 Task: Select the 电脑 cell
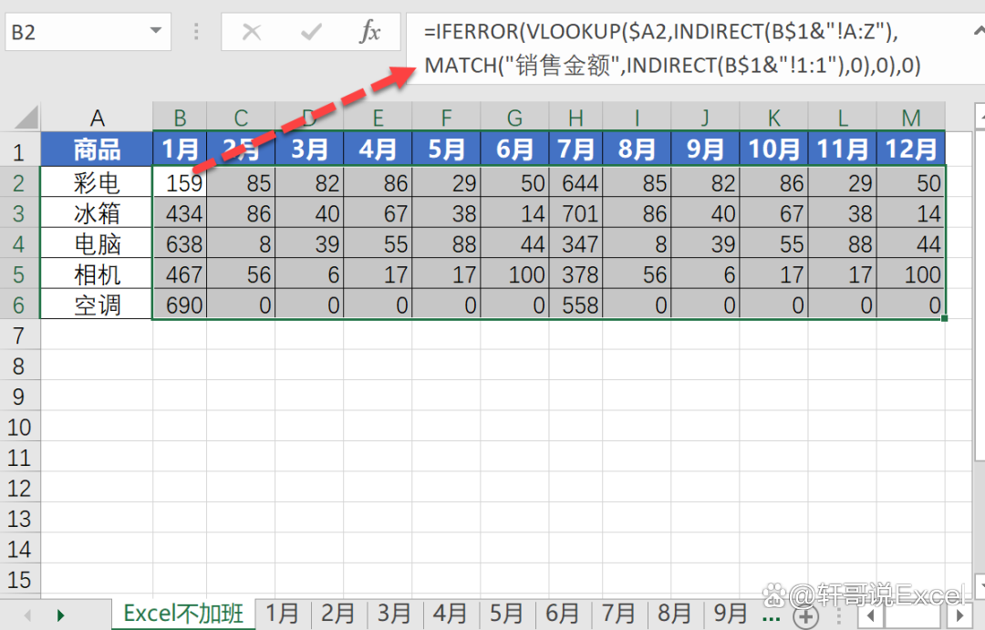coord(97,243)
